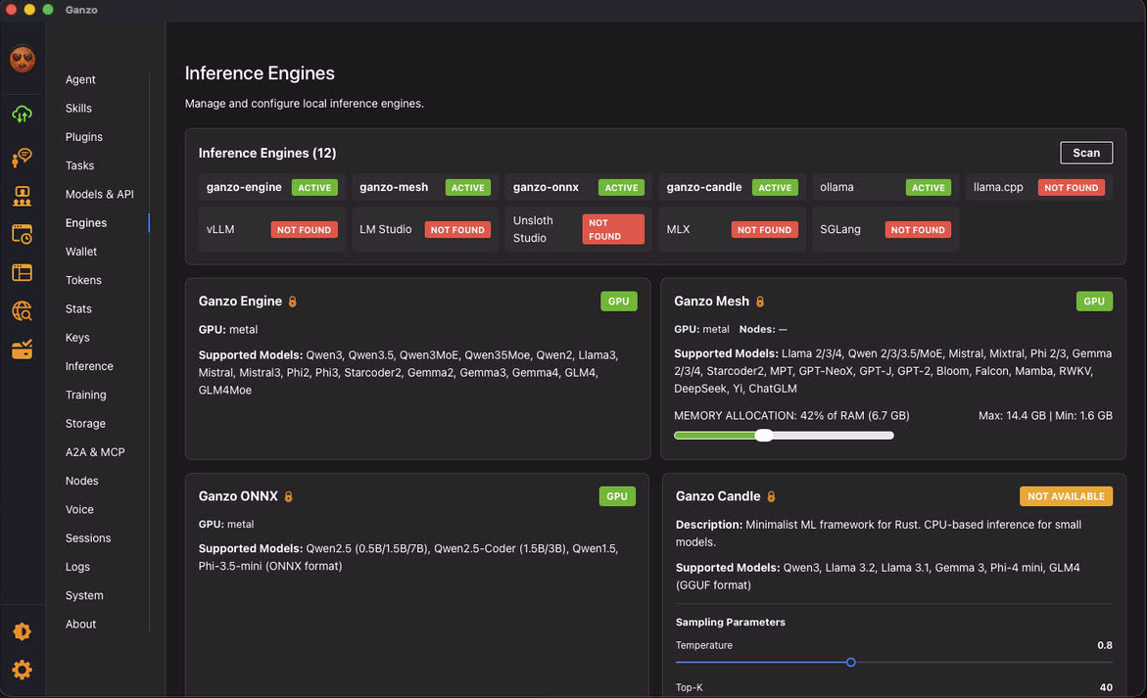Click the NOT AVAILABLE badge on Ganzo Candle
Screen dimensions: 1147x698
(x=1066, y=496)
